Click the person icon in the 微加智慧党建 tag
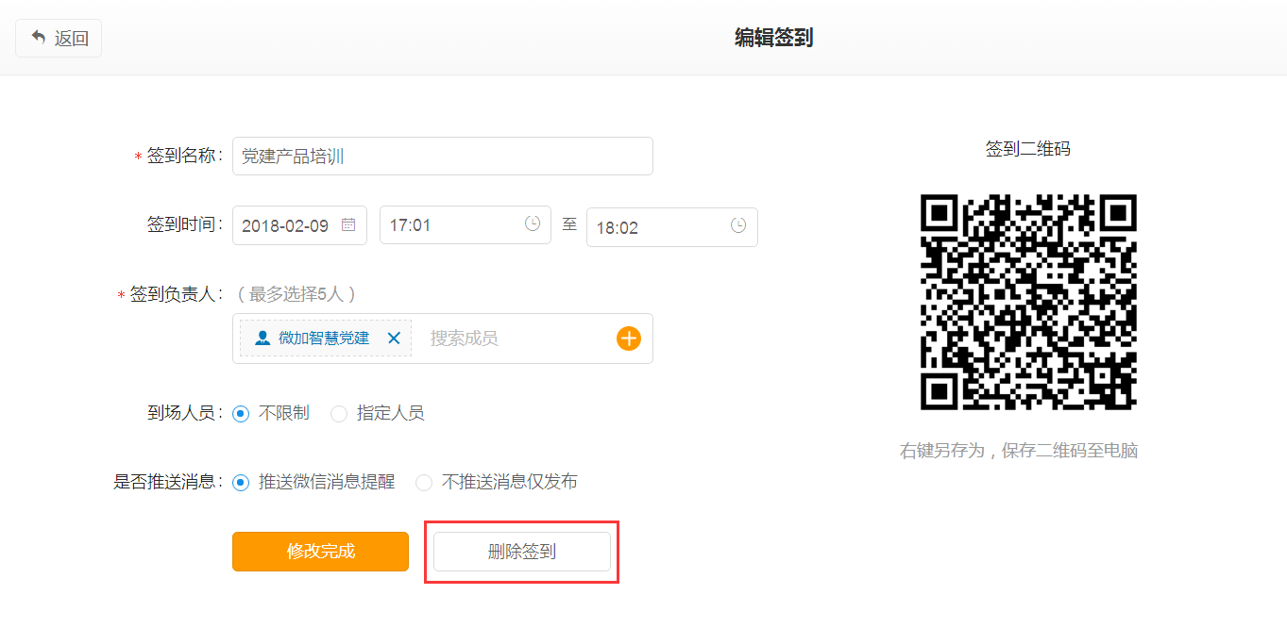 click(262, 338)
